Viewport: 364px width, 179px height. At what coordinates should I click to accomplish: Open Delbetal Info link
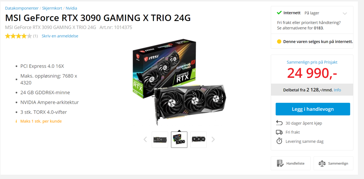(337, 90)
